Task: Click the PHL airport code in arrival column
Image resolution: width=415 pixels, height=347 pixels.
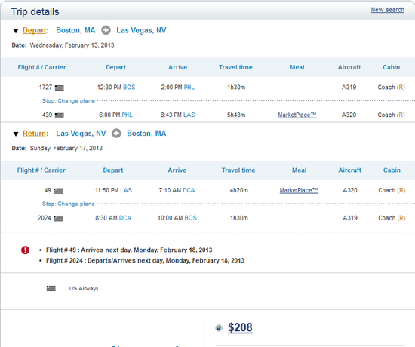Action: click(x=189, y=88)
